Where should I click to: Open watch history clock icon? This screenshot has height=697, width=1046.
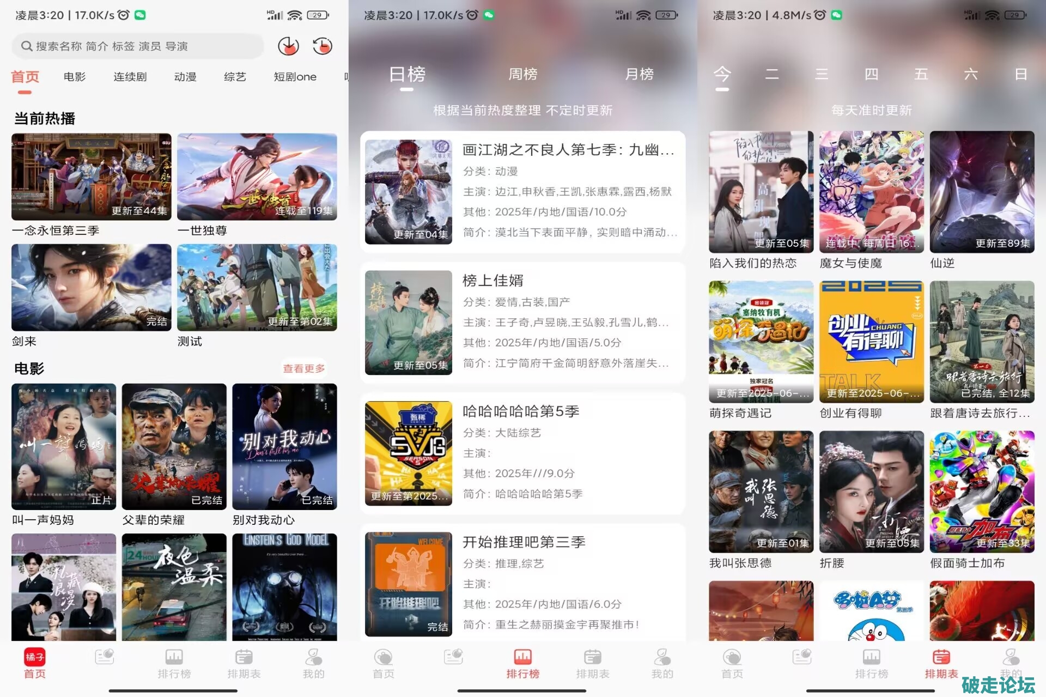pos(323,46)
